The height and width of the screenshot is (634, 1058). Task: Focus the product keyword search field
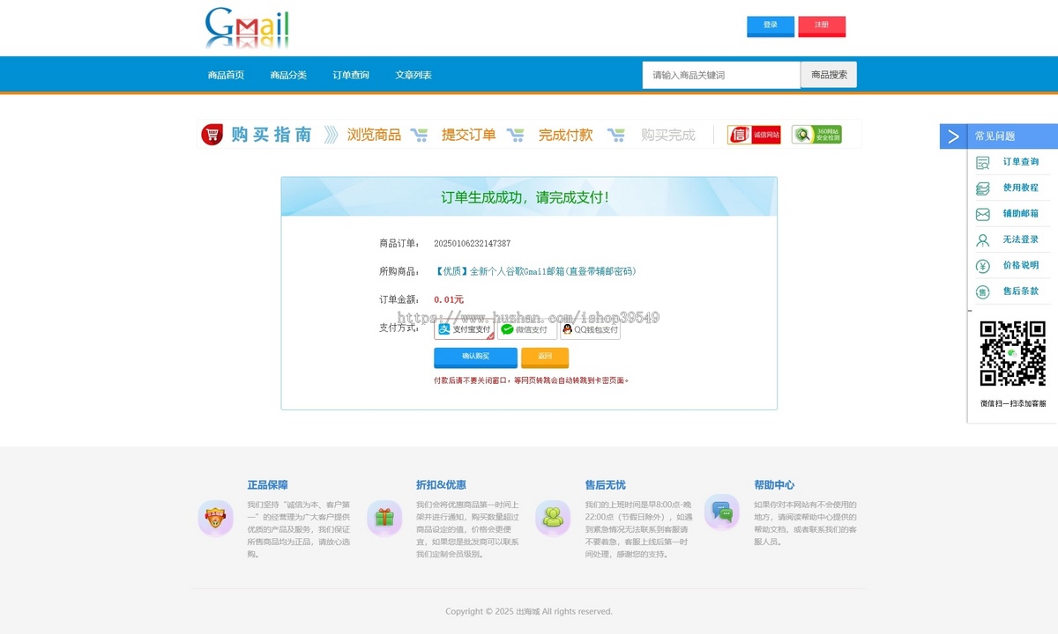click(x=721, y=75)
